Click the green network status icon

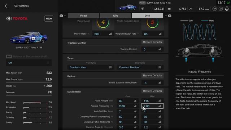(x=228, y=3)
